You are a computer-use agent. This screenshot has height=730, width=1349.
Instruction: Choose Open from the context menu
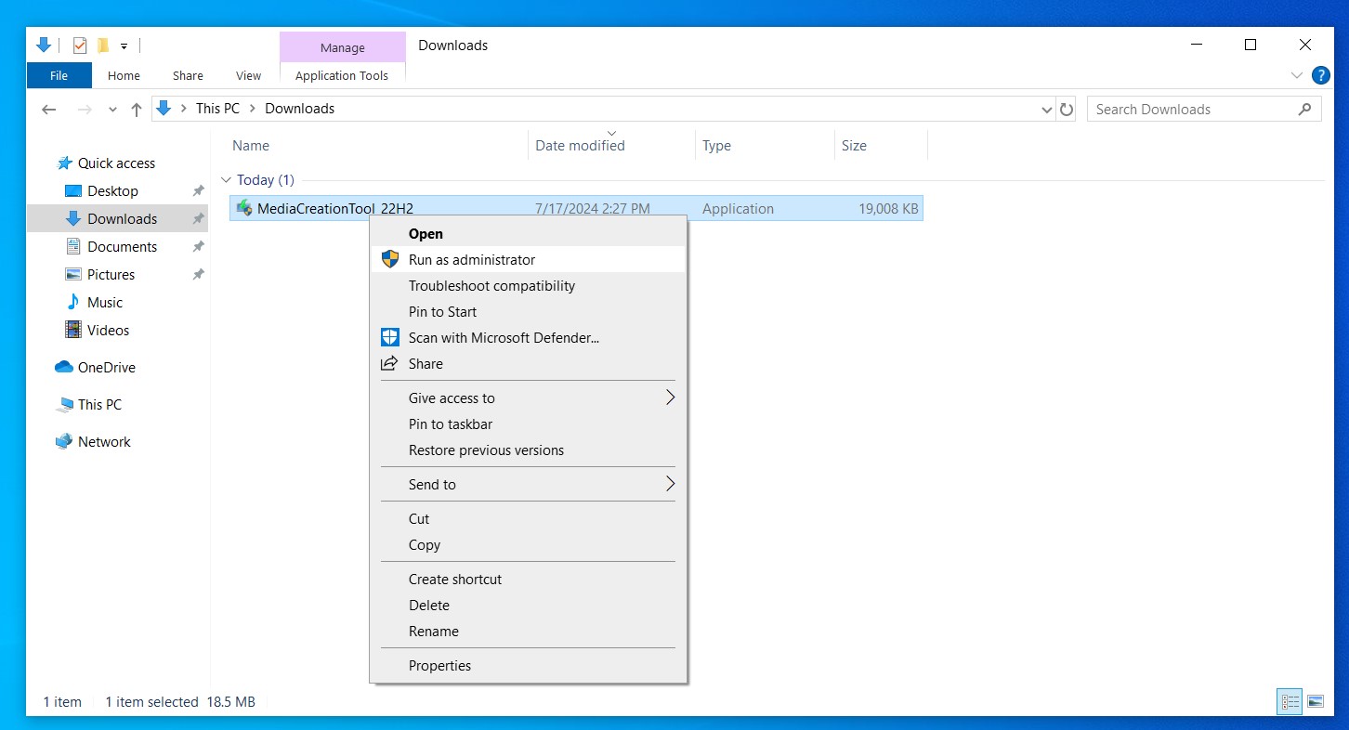tap(528, 234)
